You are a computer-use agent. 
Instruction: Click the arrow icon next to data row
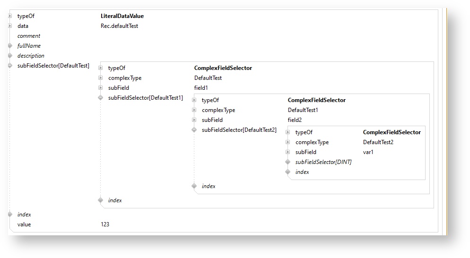point(10,26)
